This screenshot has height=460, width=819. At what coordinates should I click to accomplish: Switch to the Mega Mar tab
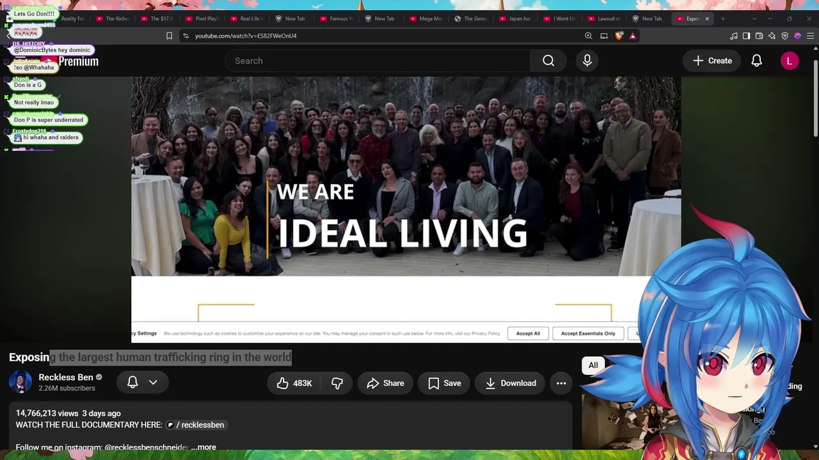click(x=427, y=19)
